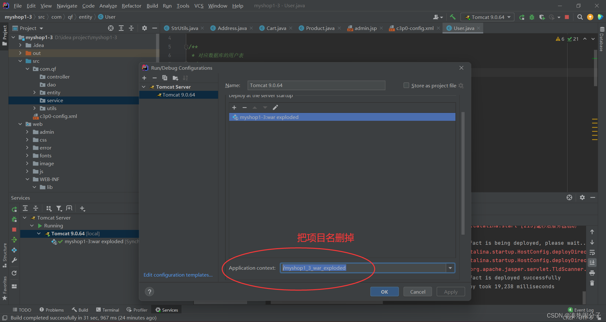Stop service red square in Services sidebar

click(14, 230)
